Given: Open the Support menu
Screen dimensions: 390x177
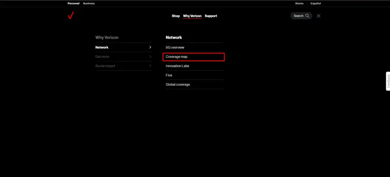Looking at the screenshot, I should click(x=211, y=16).
